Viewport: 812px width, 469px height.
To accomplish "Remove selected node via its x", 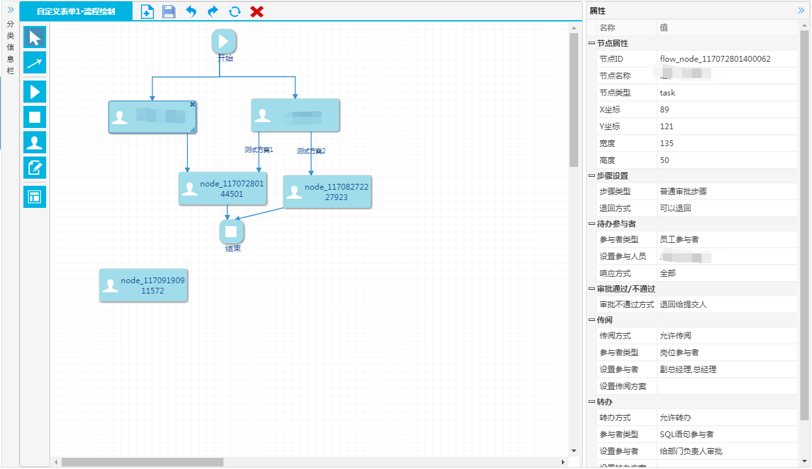I will pos(192,105).
